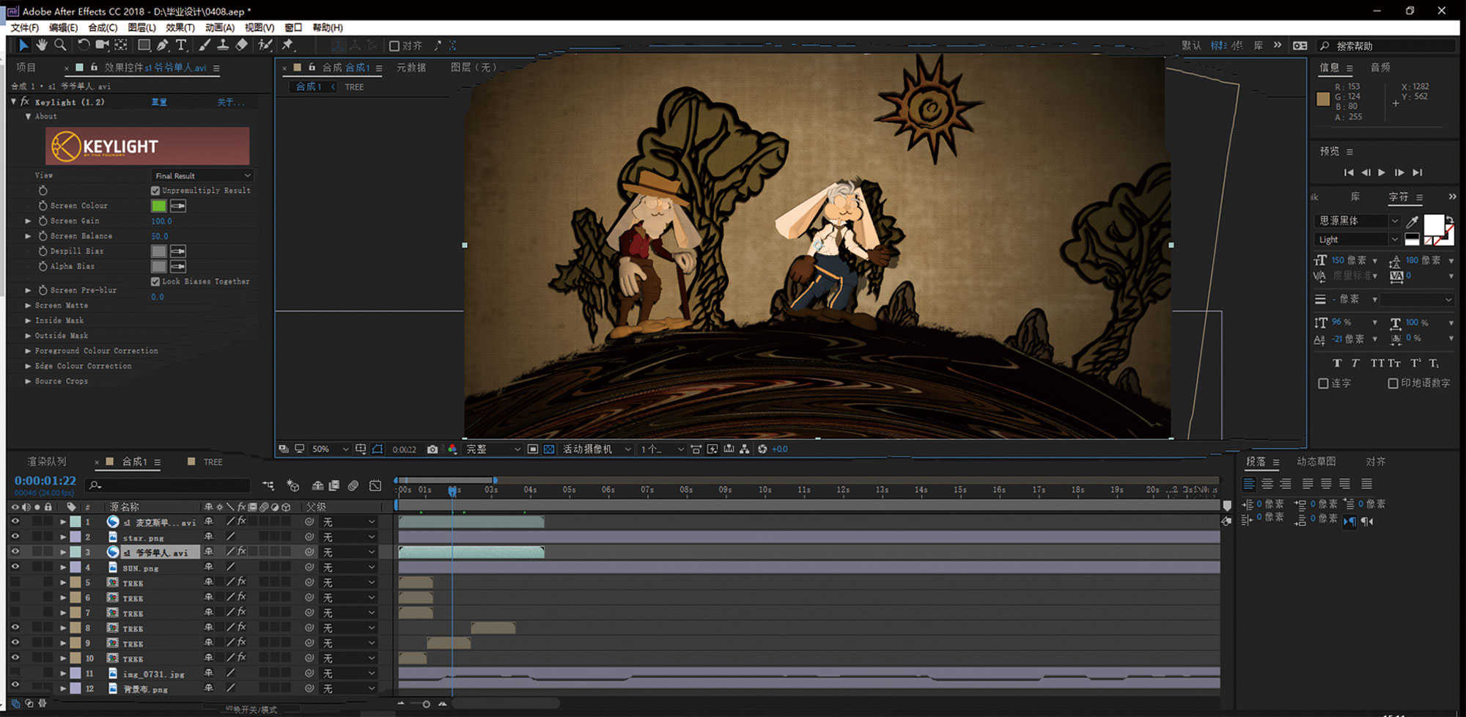Hide the SUN.png layer
The height and width of the screenshot is (717, 1466).
tap(15, 567)
